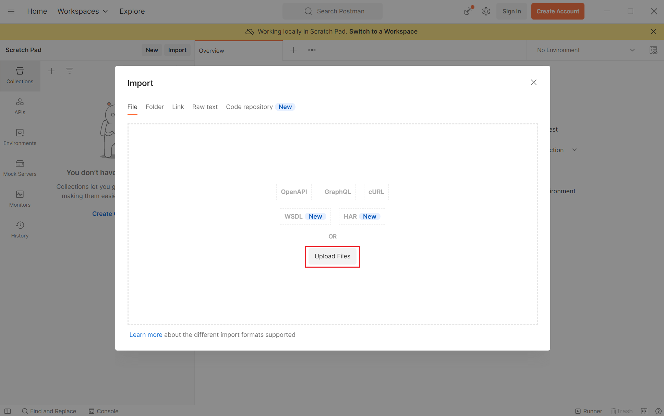Image resolution: width=664 pixels, height=416 pixels.
Task: Dismiss the Scratch Pad banner
Action: click(x=653, y=32)
